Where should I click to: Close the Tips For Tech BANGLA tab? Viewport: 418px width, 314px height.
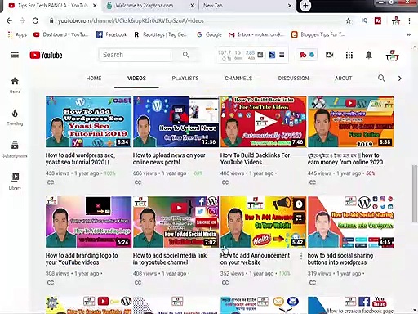point(95,6)
